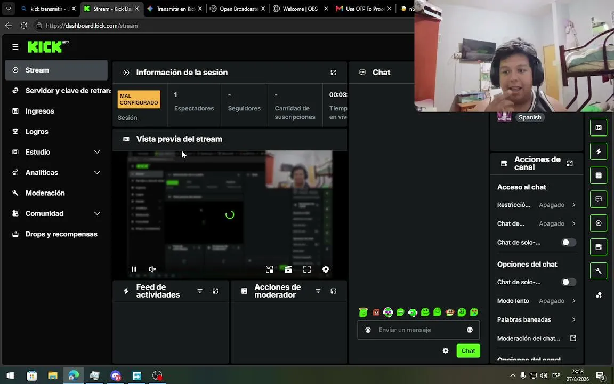
Task: Enable Chat de solo toggle under Acceso al chat
Action: (569, 243)
